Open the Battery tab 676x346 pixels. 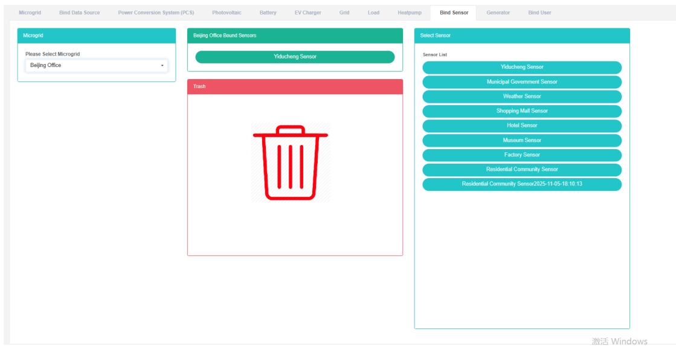pos(268,13)
